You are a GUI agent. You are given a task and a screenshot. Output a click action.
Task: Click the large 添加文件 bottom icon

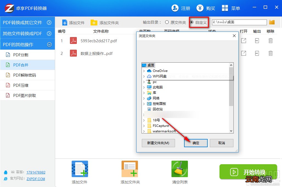[80, 169]
